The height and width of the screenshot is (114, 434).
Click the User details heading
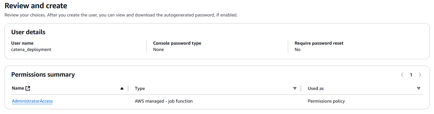[x=28, y=32]
